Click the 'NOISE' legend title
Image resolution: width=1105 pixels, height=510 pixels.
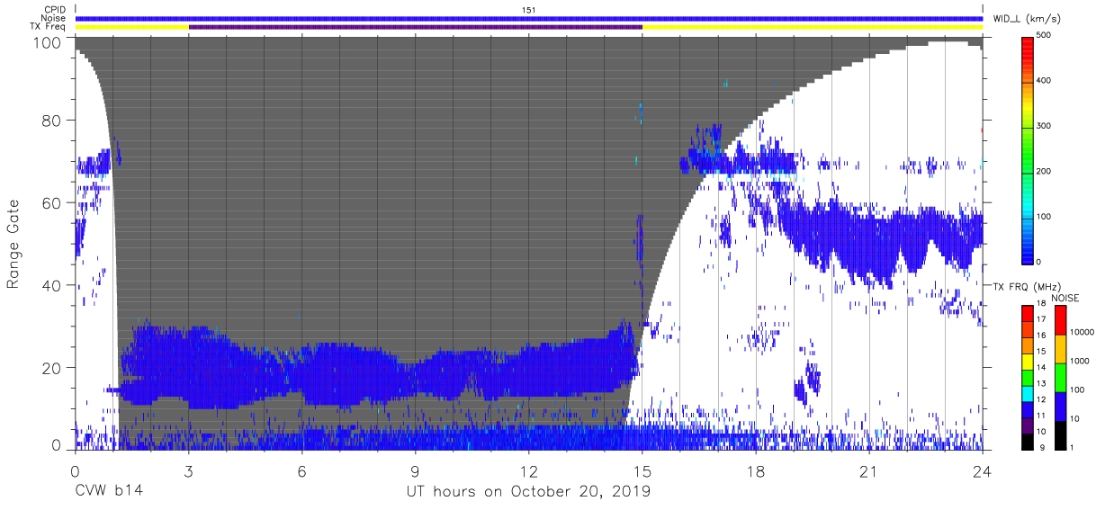click(1065, 298)
